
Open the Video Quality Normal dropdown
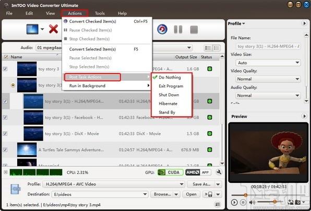[x=268, y=79]
